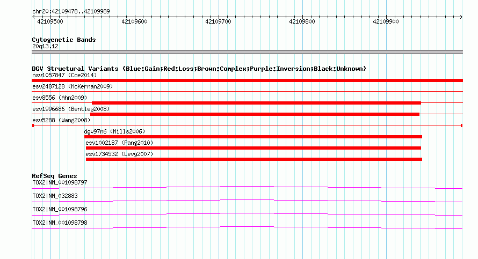478x259 pixels.
Task: Click ruler position 42109500
Action: [x=50, y=21]
